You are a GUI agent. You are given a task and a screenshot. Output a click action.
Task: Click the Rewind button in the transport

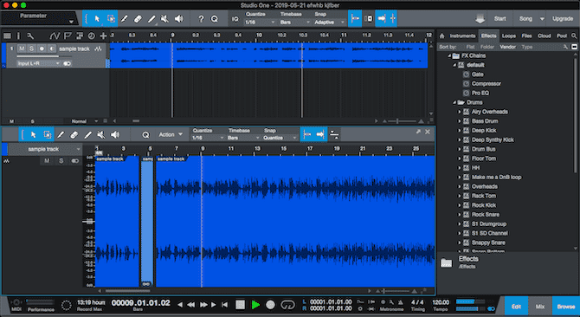coord(190,305)
